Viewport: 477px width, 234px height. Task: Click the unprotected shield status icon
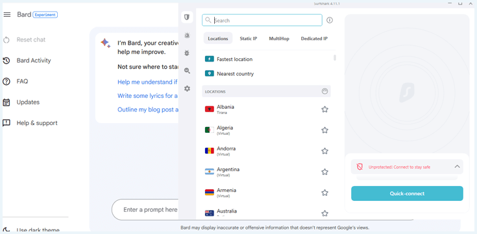360,167
